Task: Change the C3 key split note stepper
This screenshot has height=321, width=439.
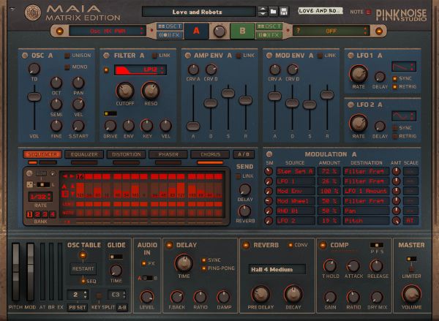Action: tap(117, 295)
